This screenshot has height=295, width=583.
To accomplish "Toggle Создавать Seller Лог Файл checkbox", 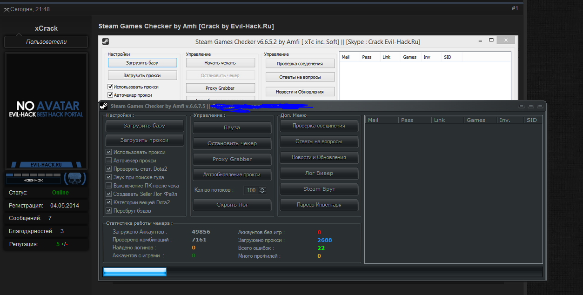I will tap(108, 194).
